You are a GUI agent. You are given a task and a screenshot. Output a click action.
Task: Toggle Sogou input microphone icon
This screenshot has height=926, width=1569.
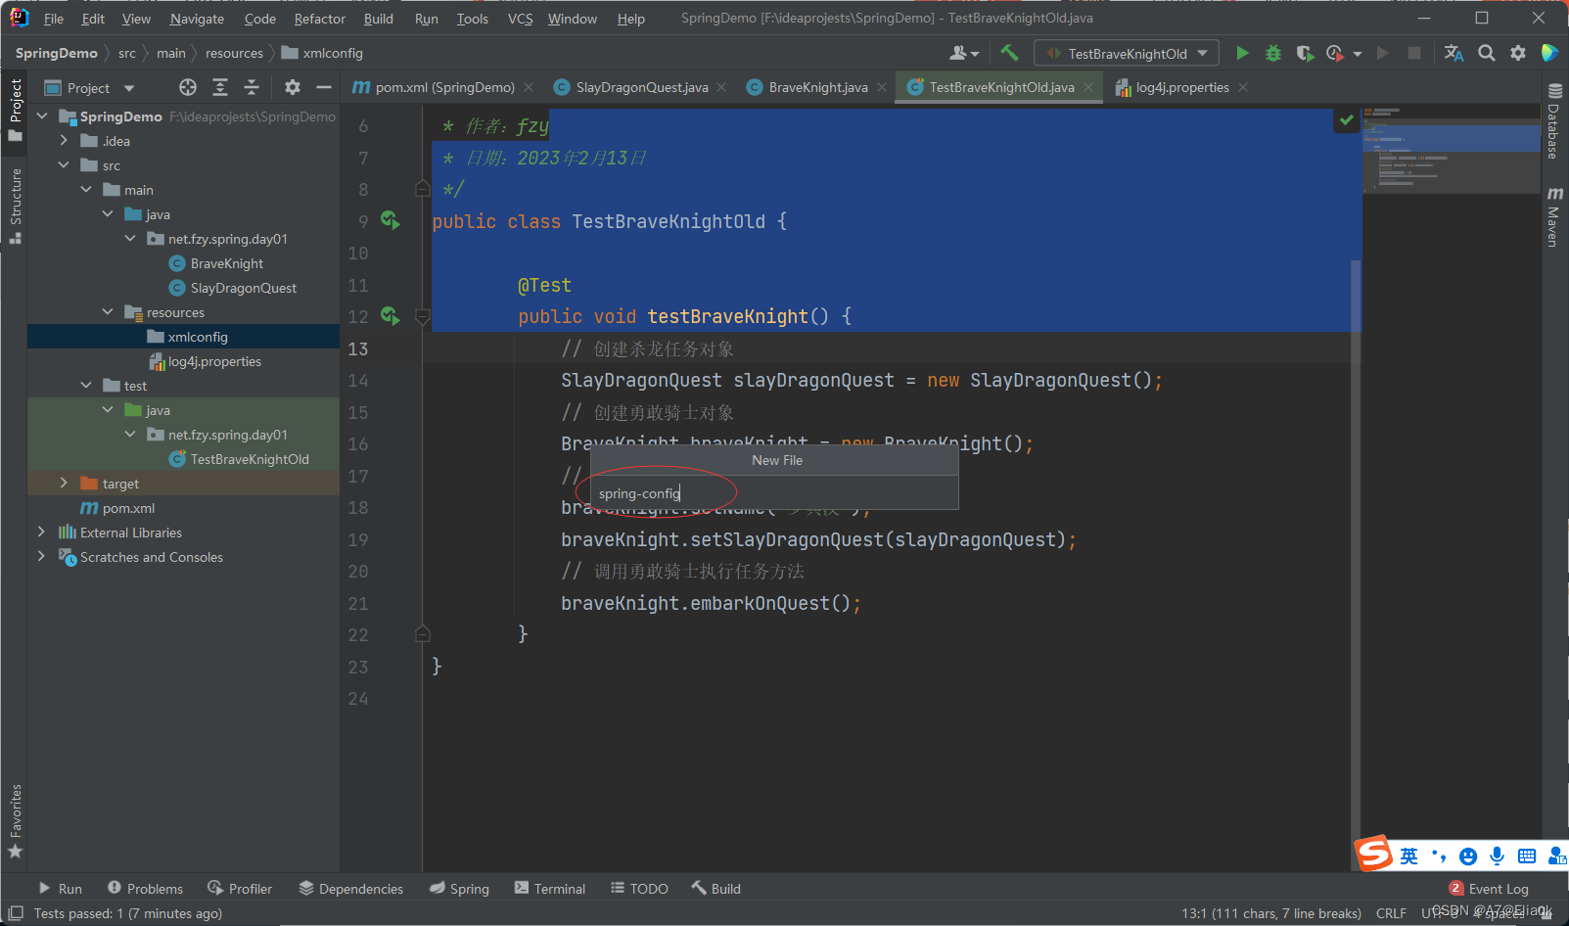[x=1497, y=856]
